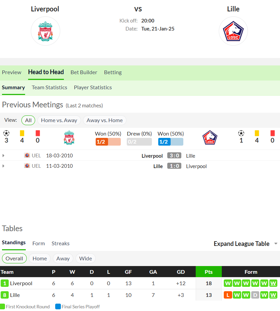Click the Liverpool crest in the header

pos(45,31)
